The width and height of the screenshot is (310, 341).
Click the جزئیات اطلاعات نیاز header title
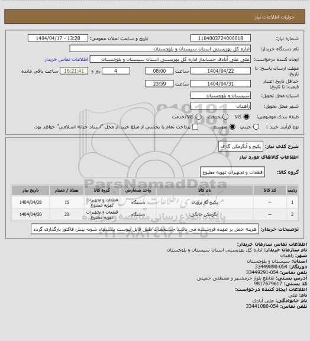coord(275,17)
